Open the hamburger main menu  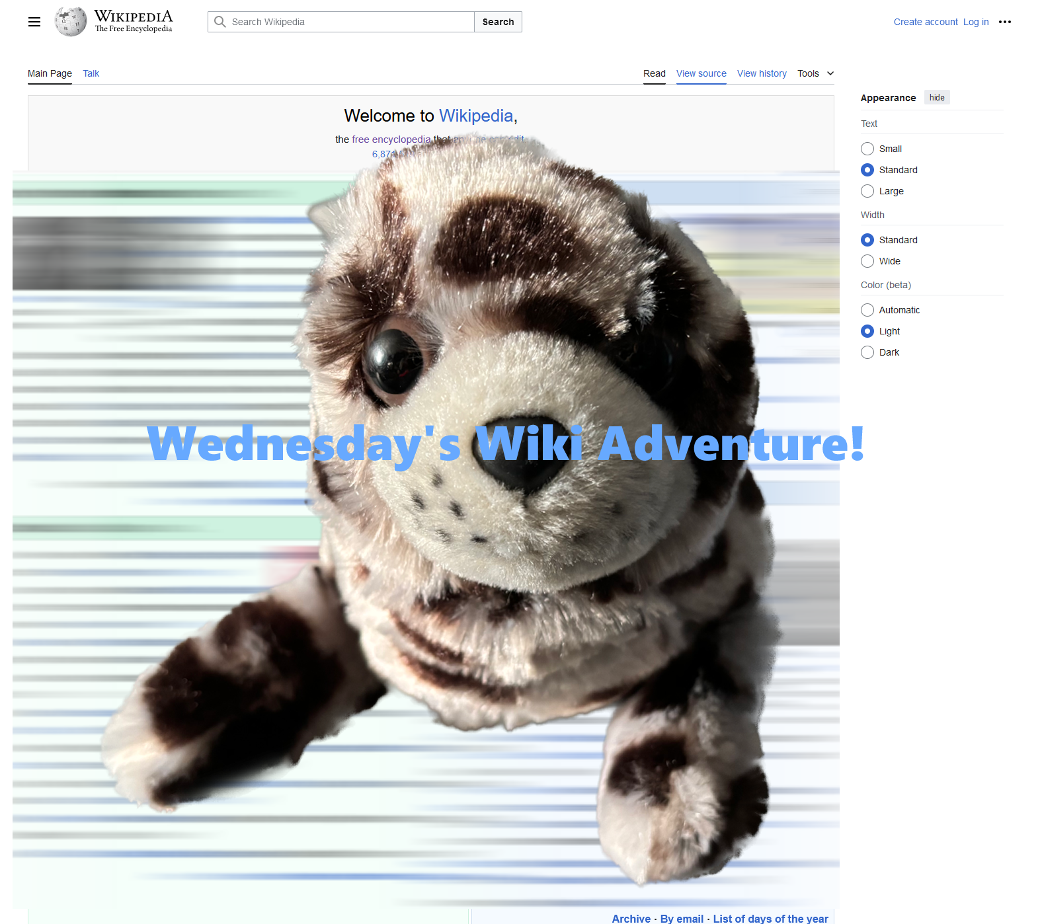click(x=34, y=22)
